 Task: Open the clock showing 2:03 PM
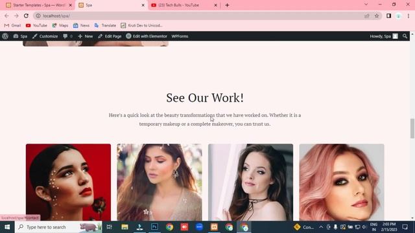pyautogui.click(x=389, y=227)
